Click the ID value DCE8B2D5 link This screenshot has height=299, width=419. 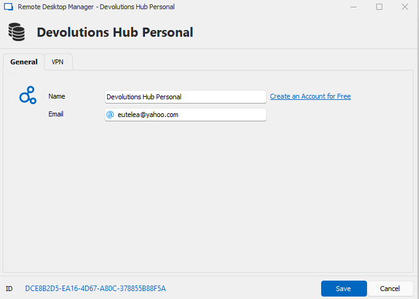click(x=95, y=289)
